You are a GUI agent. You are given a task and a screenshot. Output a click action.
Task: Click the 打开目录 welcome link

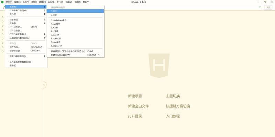tap(135, 116)
